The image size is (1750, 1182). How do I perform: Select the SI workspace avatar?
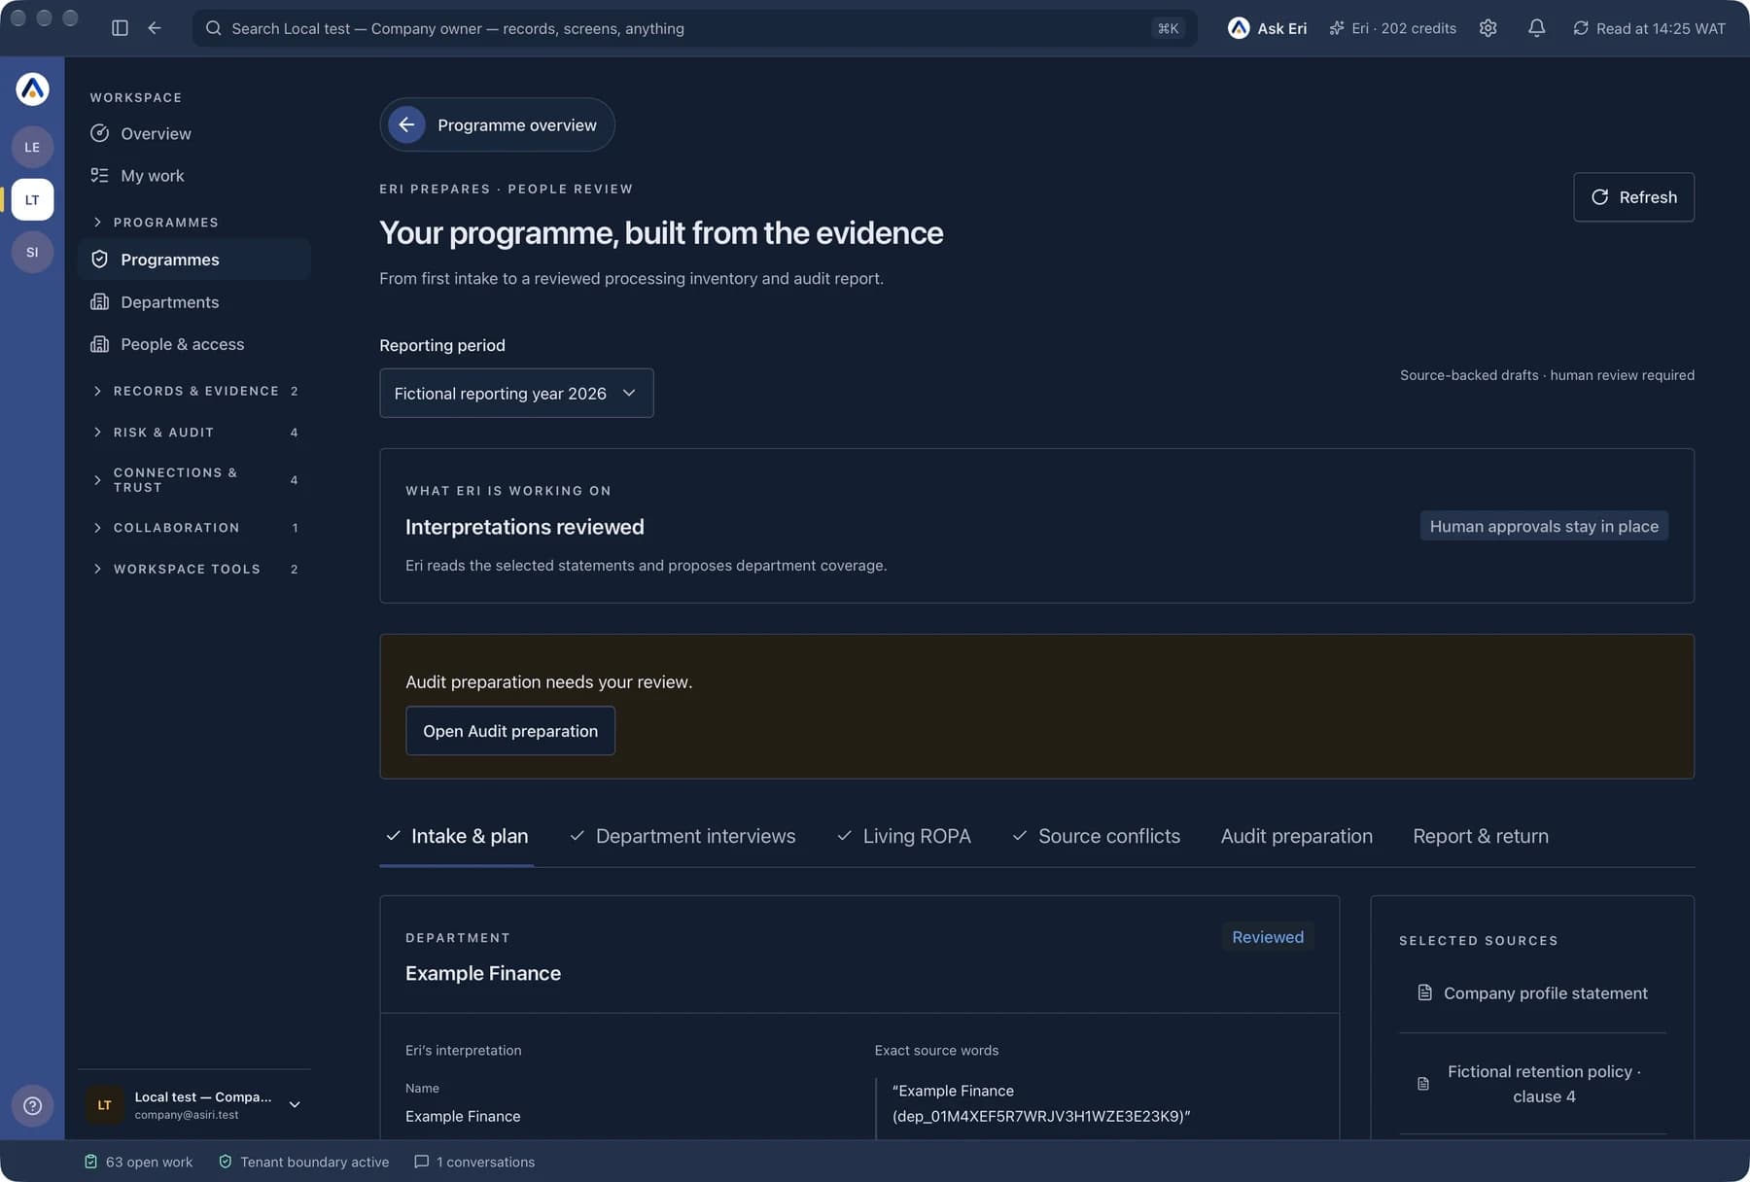(32, 252)
